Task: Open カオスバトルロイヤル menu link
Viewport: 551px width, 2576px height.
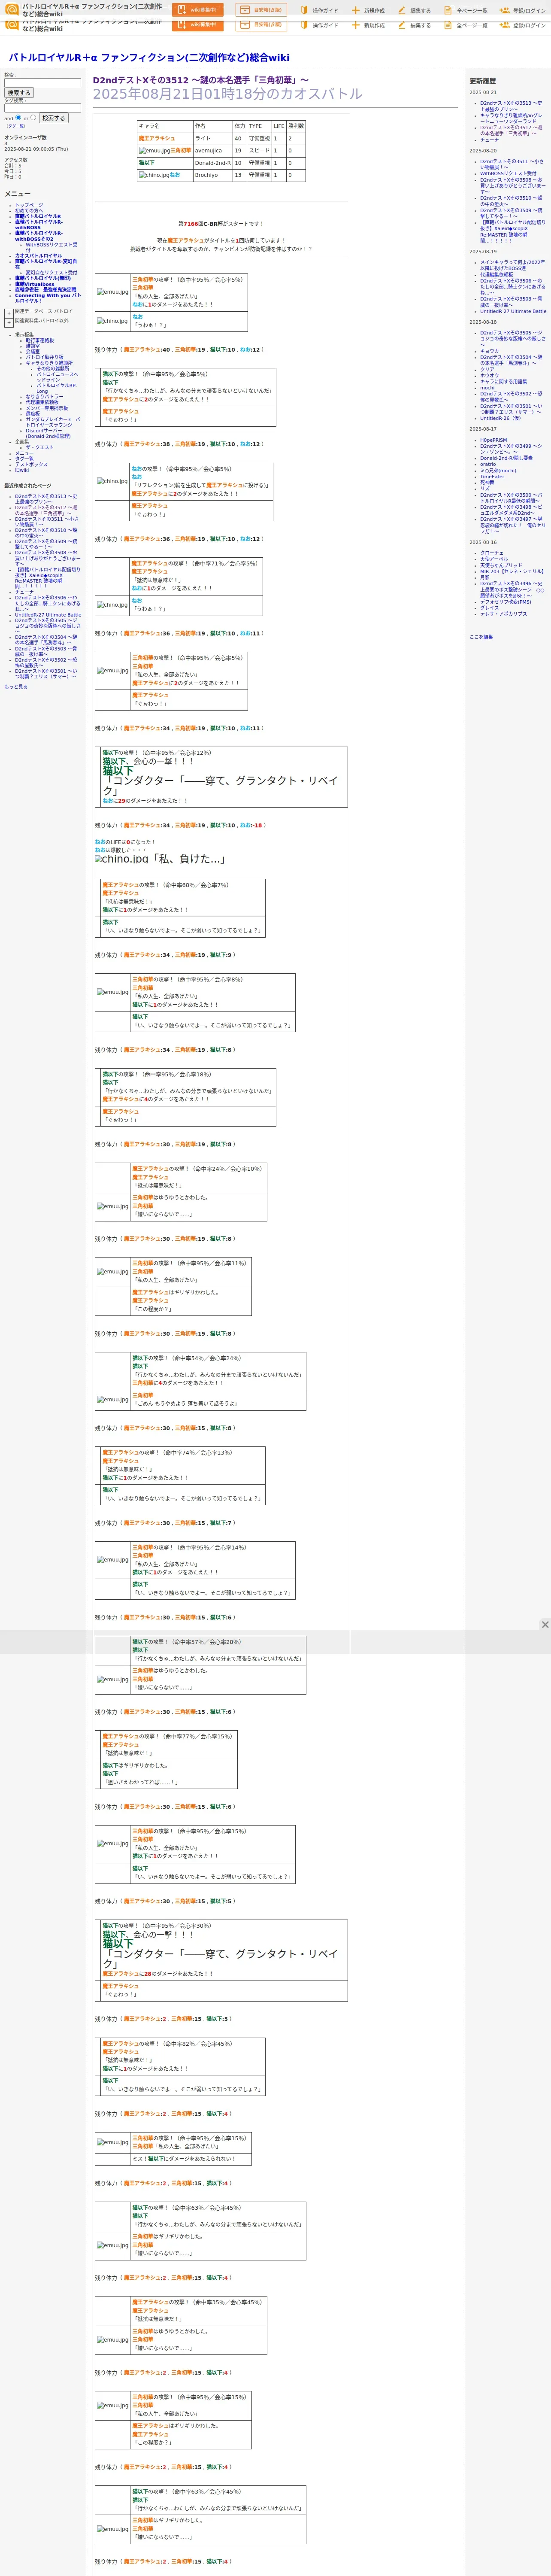Action: (x=38, y=256)
